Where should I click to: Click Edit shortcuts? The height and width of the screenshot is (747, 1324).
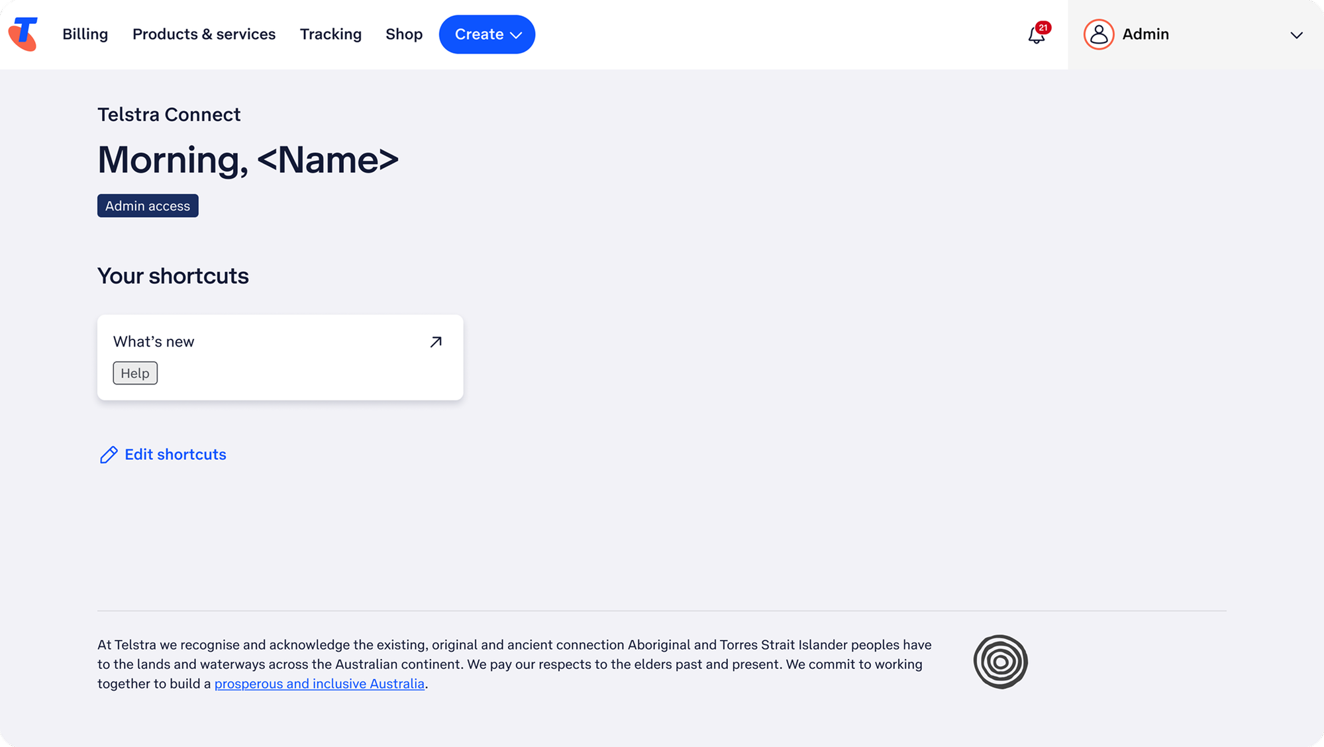[x=175, y=455]
